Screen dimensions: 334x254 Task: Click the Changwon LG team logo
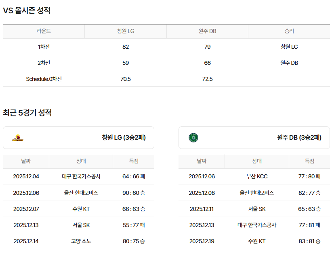(x=18, y=138)
